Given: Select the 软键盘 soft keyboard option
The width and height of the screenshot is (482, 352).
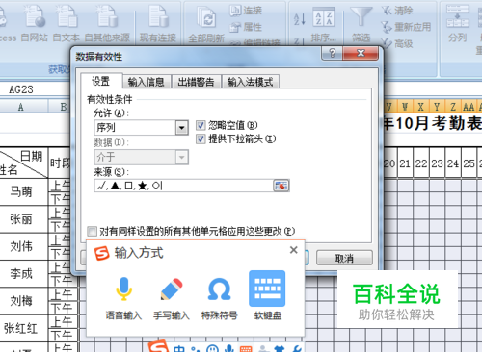Looking at the screenshot, I should [267, 295].
